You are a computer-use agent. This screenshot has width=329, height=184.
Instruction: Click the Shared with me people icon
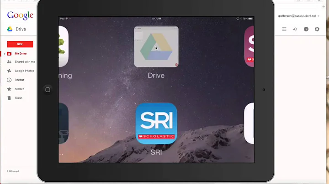tap(9, 62)
